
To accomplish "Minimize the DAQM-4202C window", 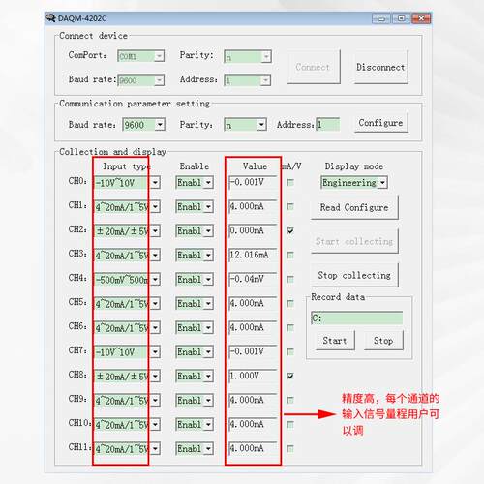I will point(381,18).
